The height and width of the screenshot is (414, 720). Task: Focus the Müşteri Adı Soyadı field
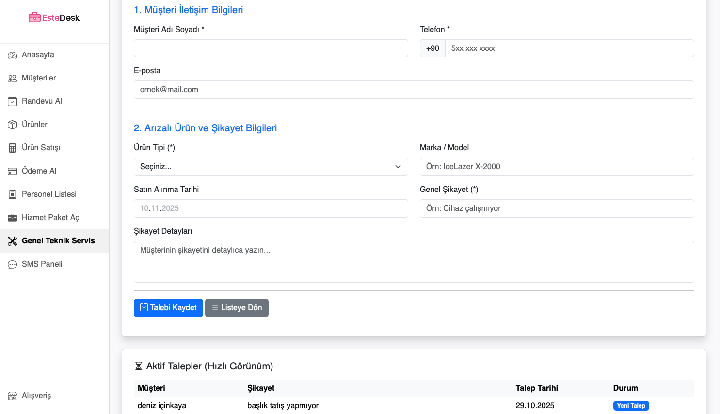pos(271,48)
